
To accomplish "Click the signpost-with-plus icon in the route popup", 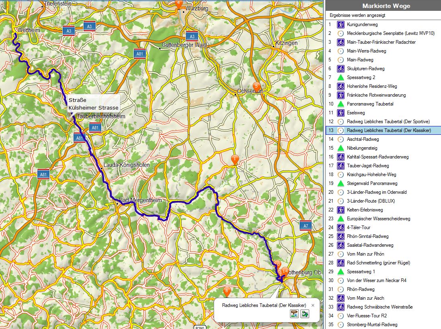I will pos(294,314).
